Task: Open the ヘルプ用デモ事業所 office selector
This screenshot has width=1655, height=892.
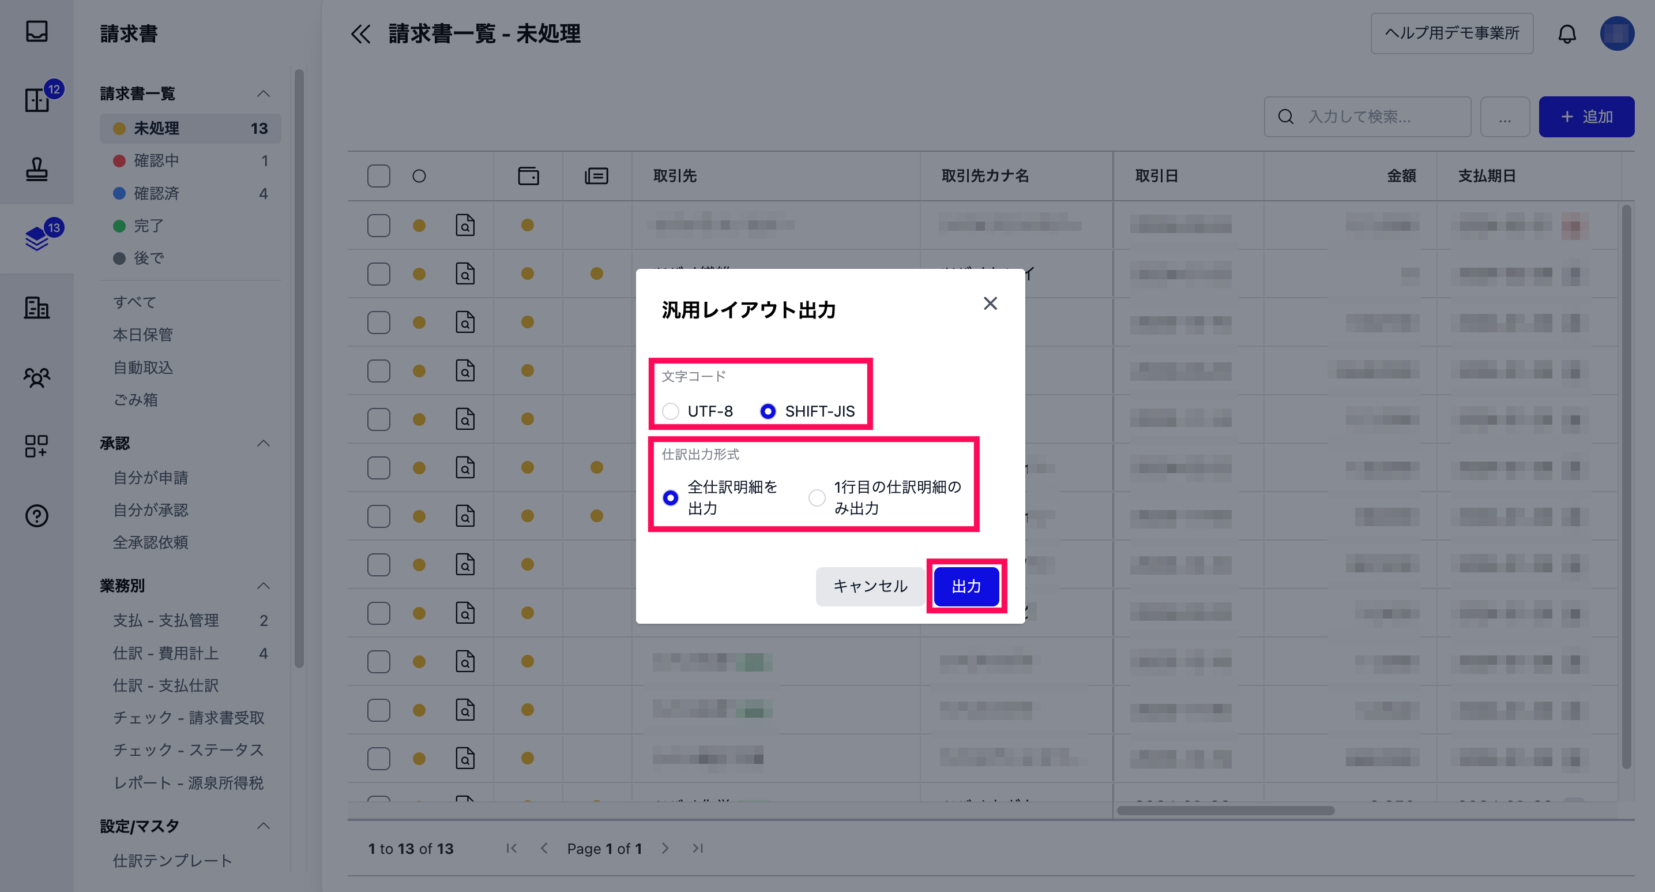Action: [1451, 33]
